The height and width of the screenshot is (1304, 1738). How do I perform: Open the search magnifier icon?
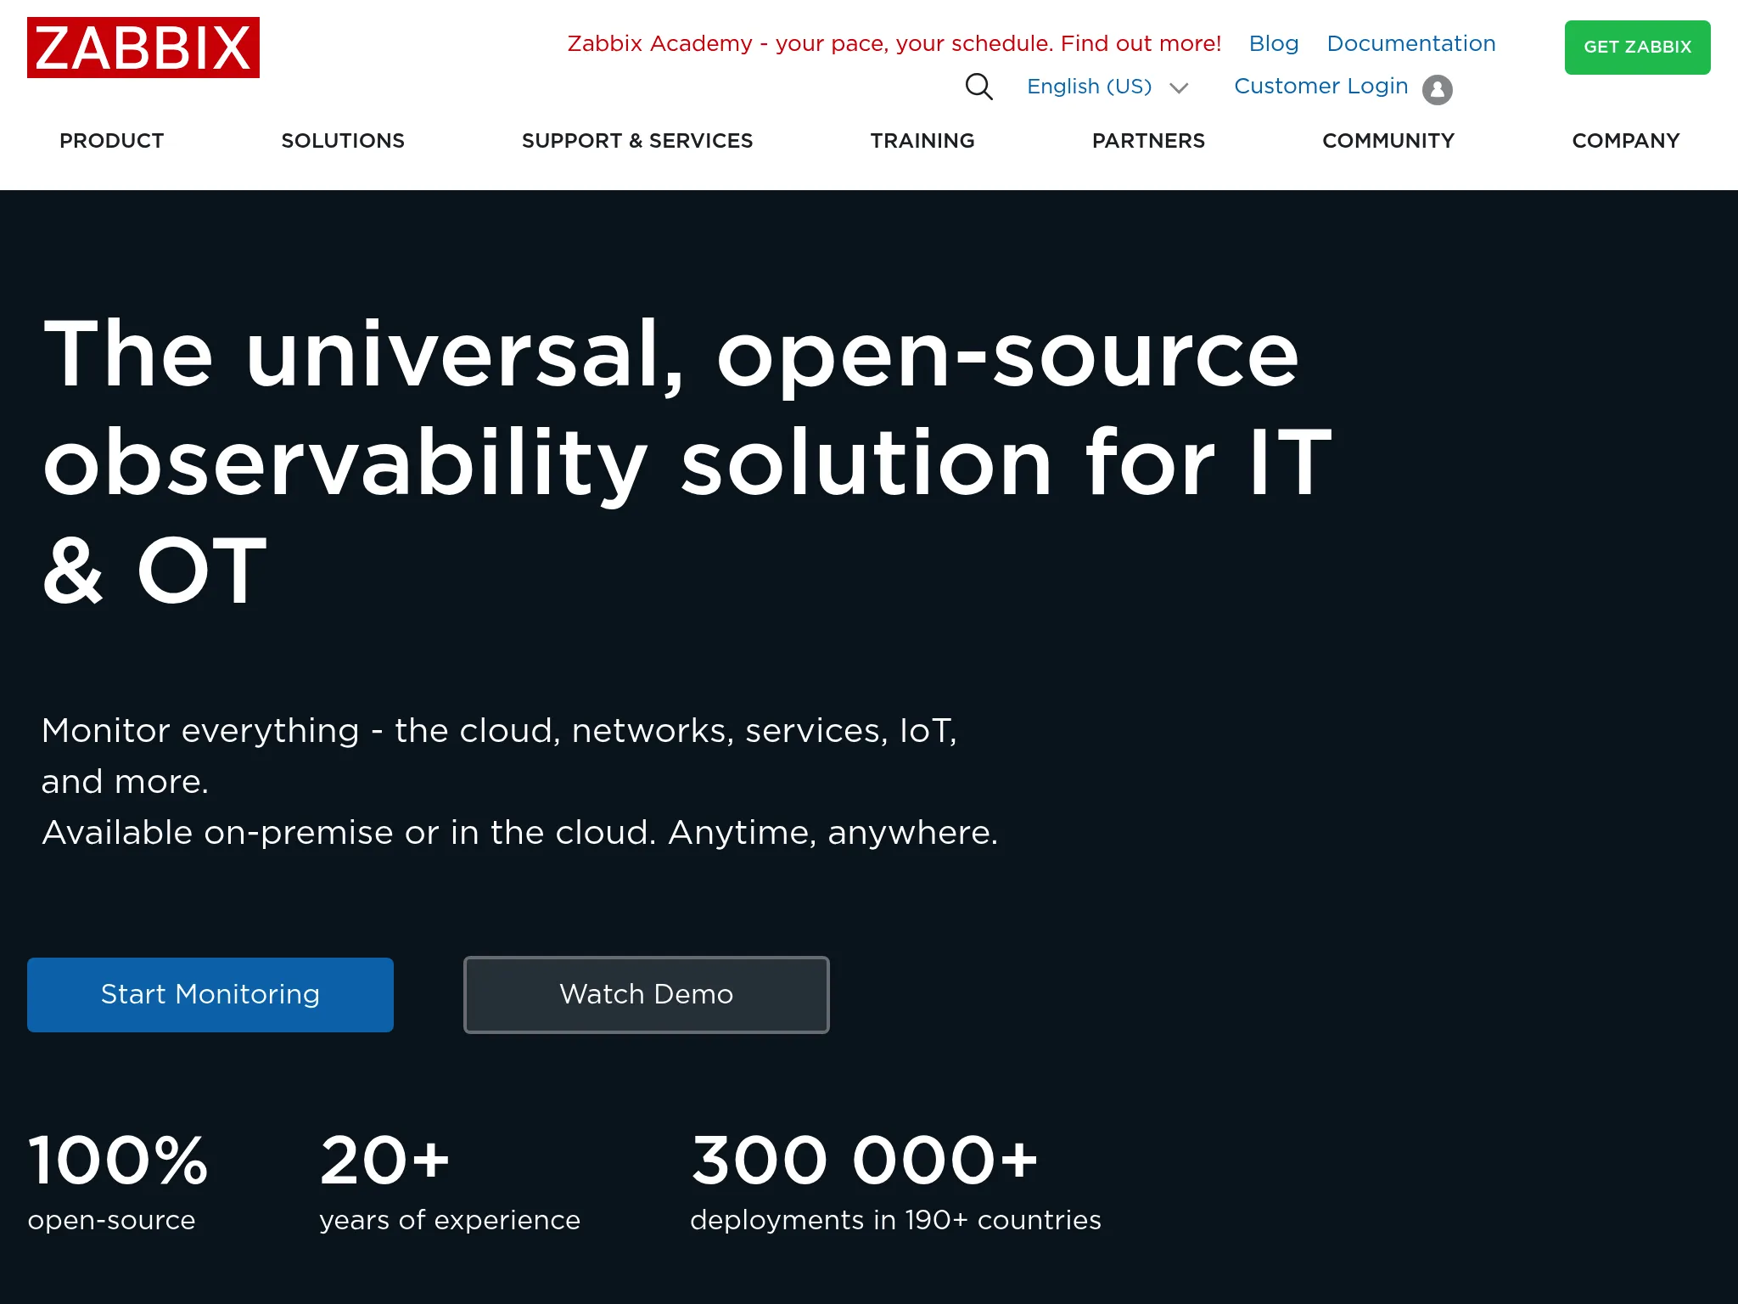(979, 87)
